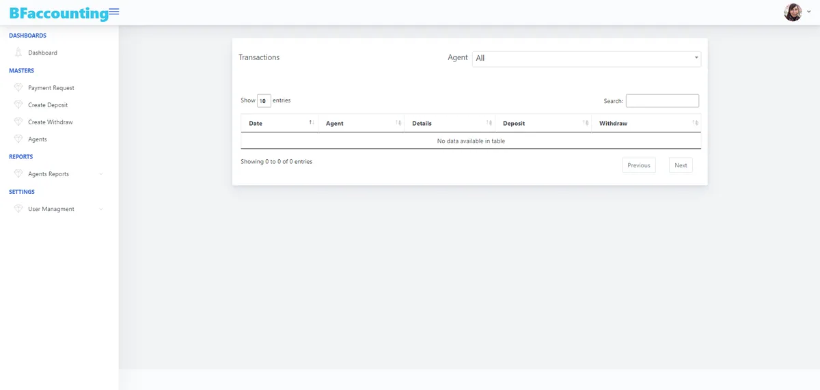
Task: Open the Agents Reports menu item
Action: coord(49,174)
